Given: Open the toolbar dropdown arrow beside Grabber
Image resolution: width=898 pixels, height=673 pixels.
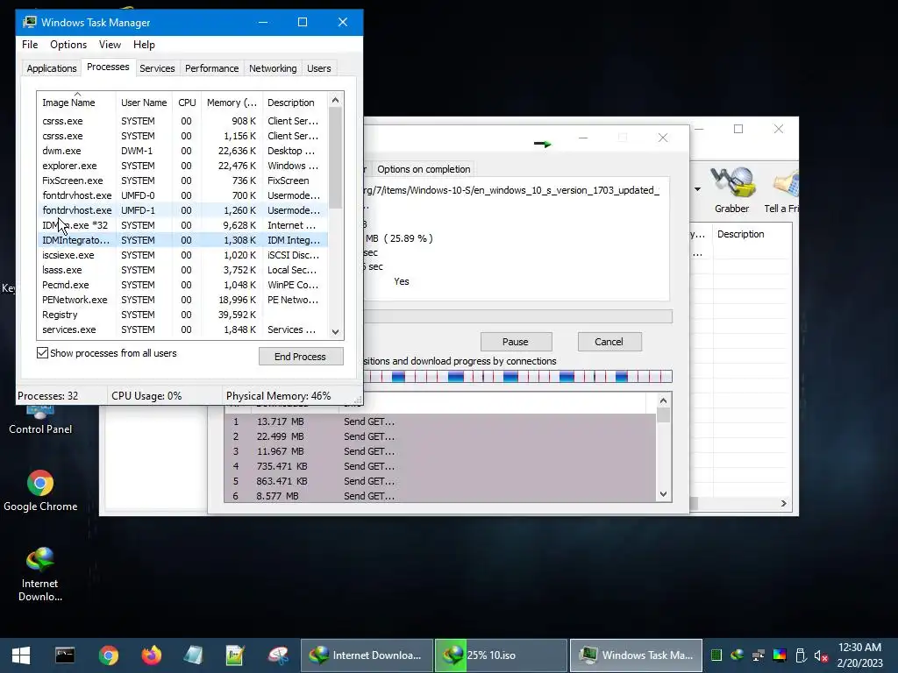Looking at the screenshot, I should [x=697, y=189].
